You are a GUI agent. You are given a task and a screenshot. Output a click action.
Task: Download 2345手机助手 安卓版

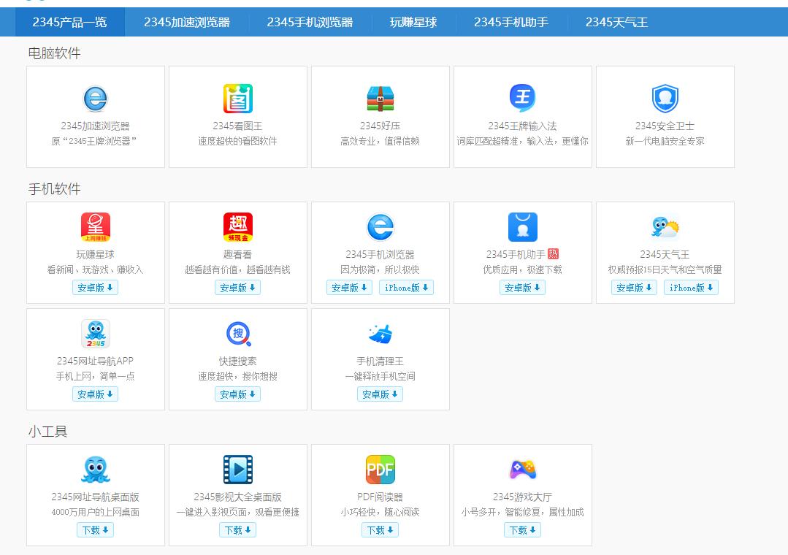tap(523, 288)
